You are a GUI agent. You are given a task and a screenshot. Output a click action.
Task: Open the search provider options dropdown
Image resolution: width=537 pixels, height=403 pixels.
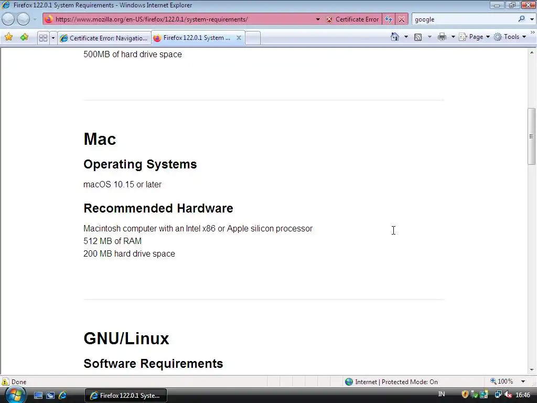click(532, 19)
